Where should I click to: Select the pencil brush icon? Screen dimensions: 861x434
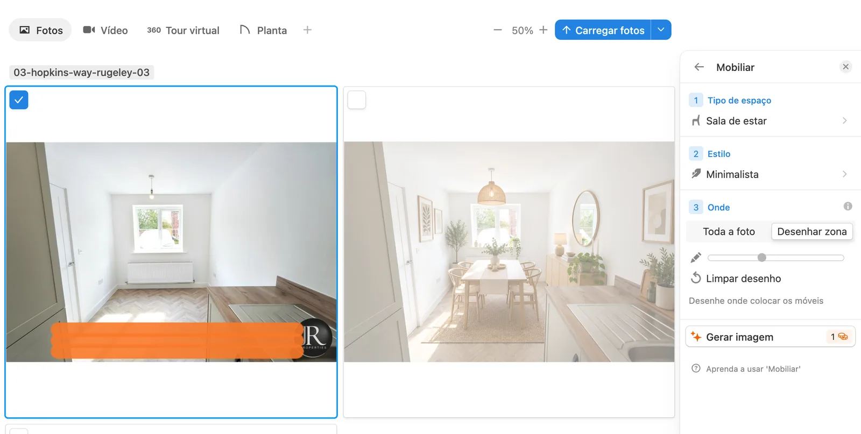[x=696, y=258]
